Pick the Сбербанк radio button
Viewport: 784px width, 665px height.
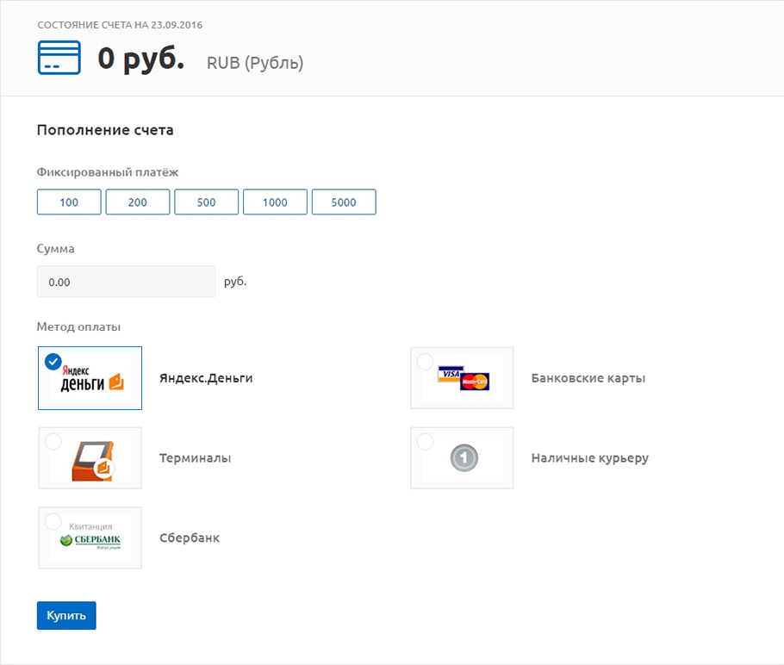53,521
